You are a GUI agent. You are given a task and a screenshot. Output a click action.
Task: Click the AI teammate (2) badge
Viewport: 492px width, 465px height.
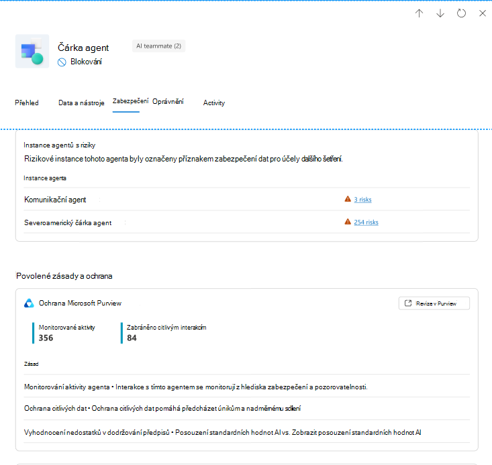click(x=159, y=46)
